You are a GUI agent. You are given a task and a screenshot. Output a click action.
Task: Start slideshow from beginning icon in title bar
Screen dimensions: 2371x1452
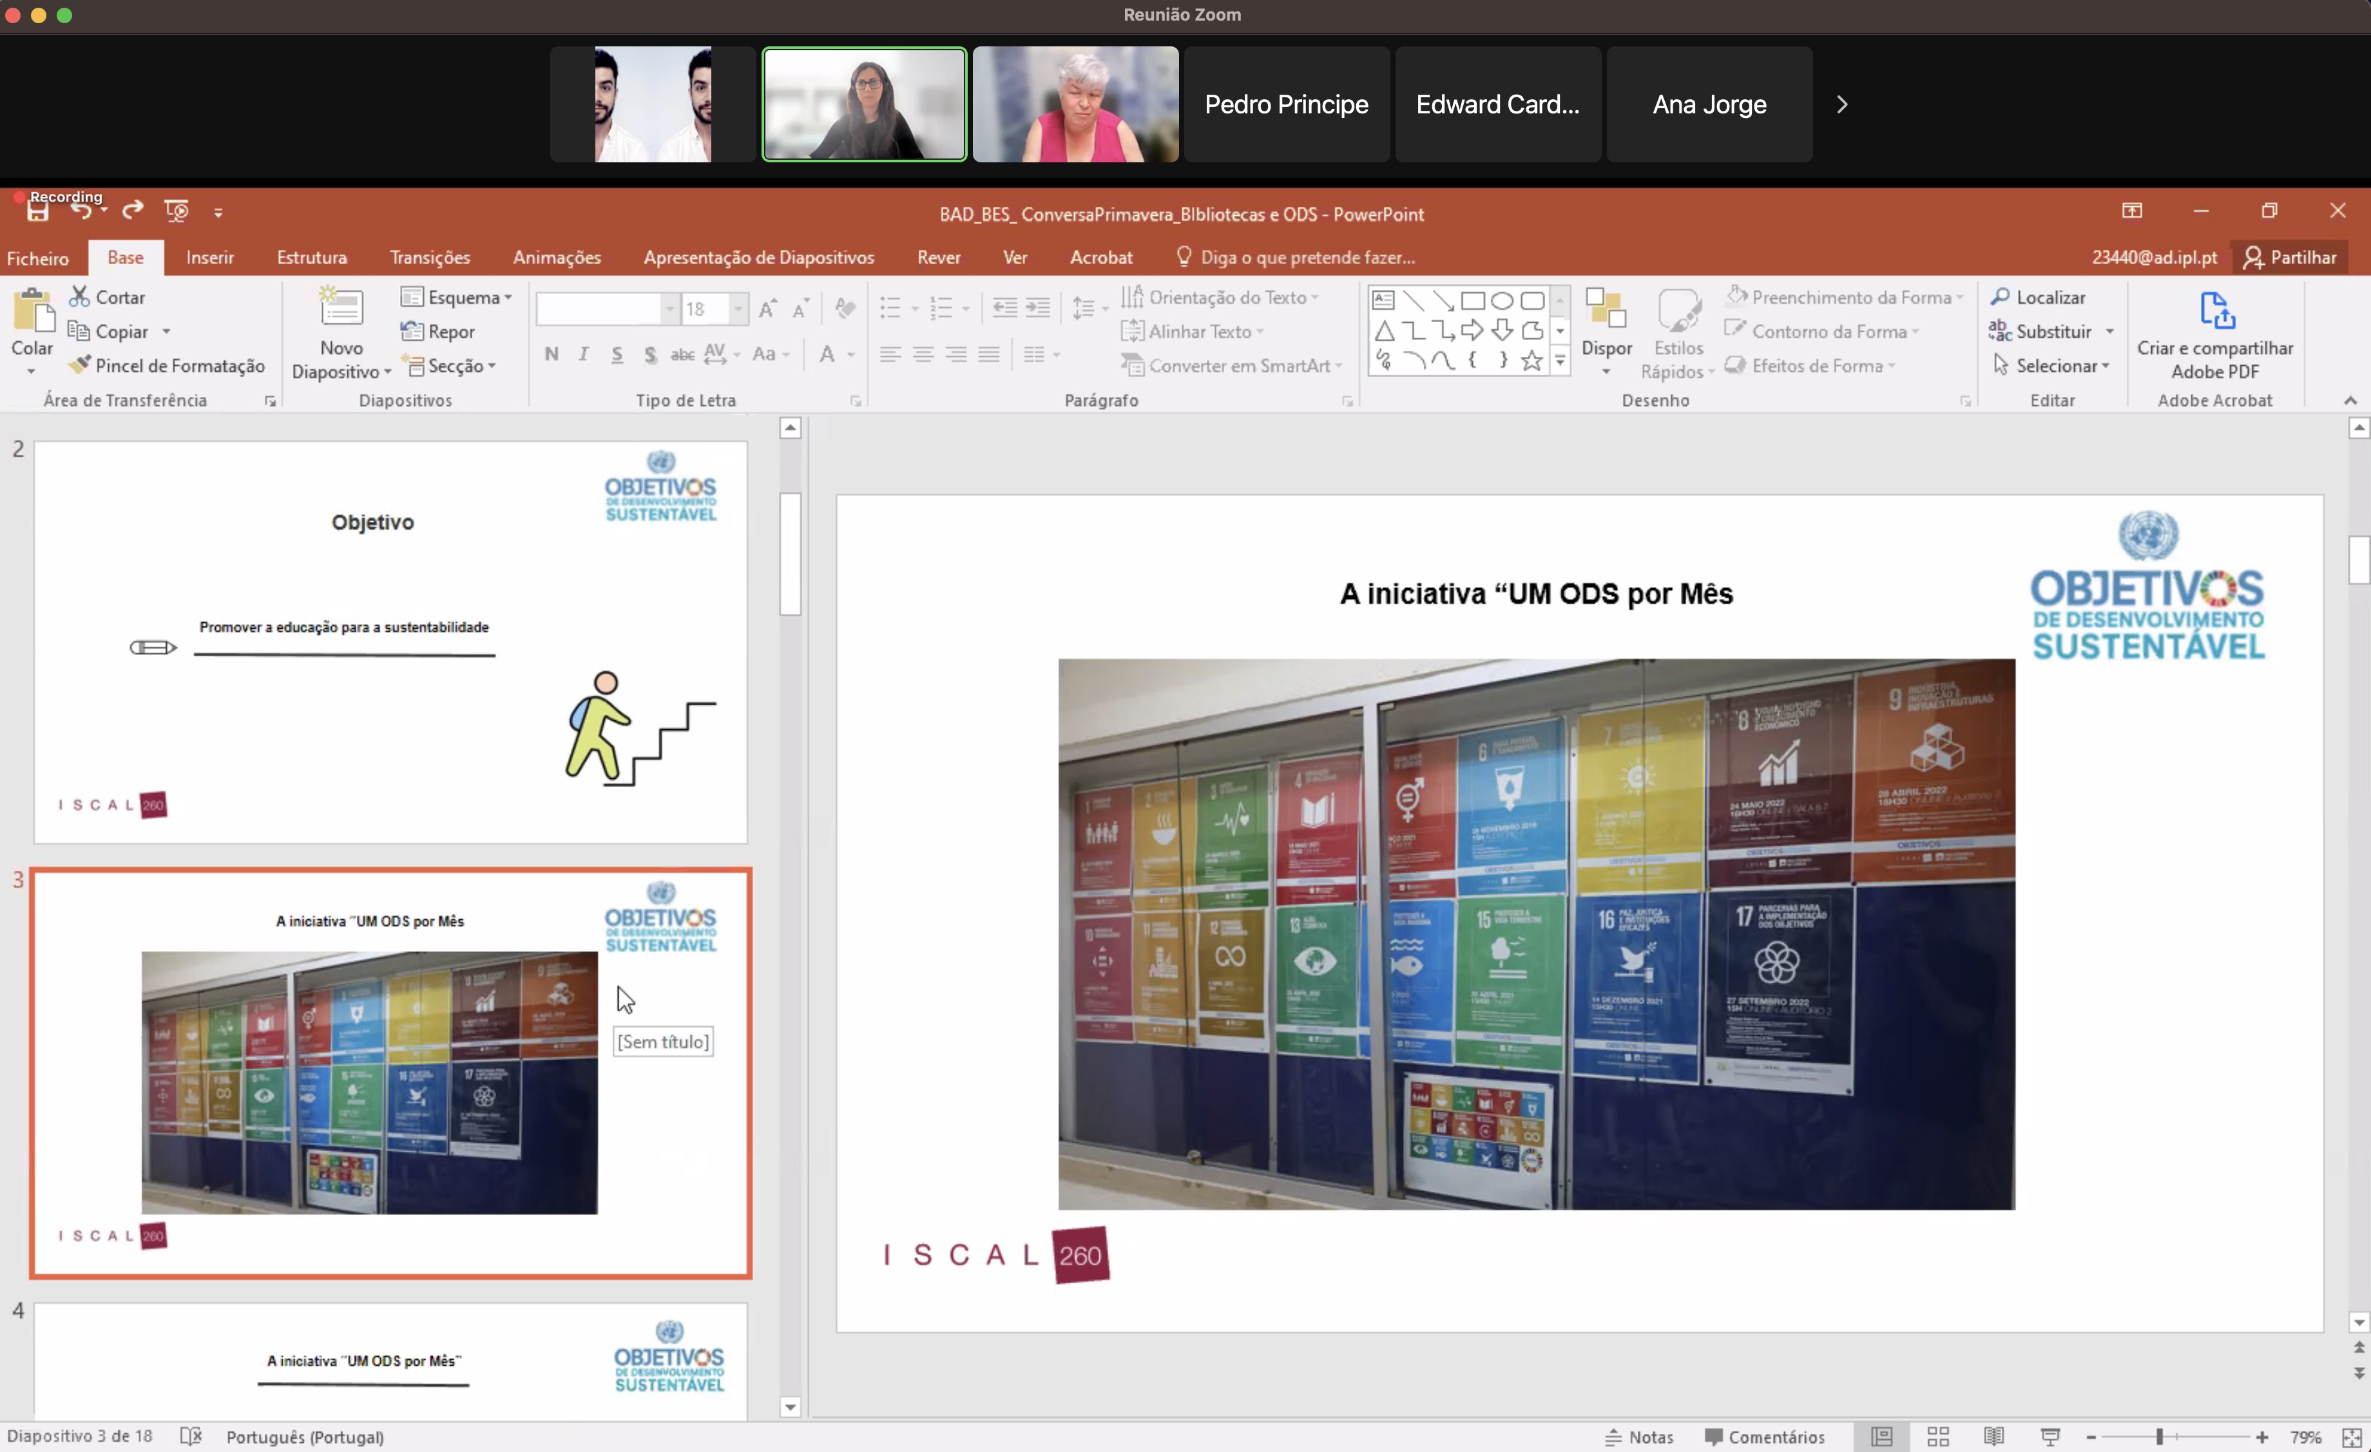tap(176, 211)
